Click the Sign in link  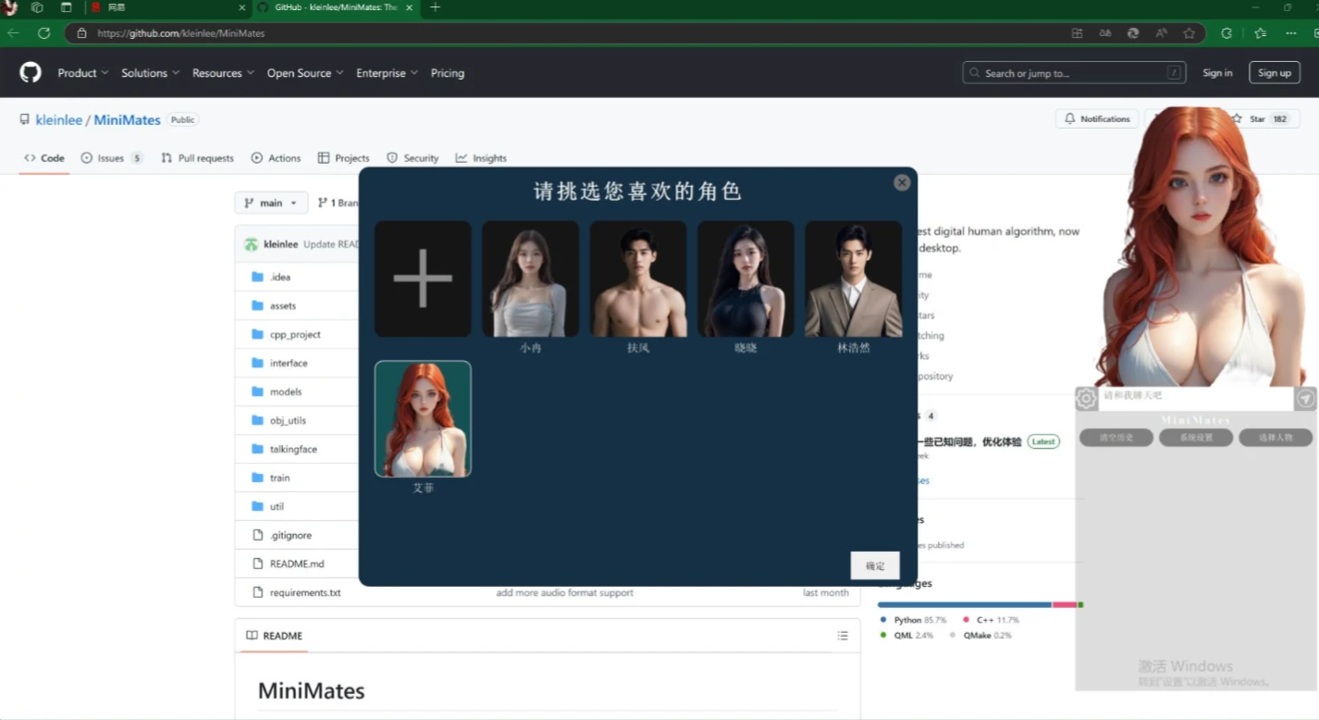(x=1217, y=73)
